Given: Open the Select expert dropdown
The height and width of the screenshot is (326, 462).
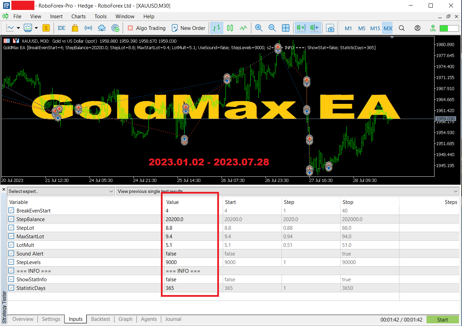Looking at the screenshot, I should click(61, 191).
